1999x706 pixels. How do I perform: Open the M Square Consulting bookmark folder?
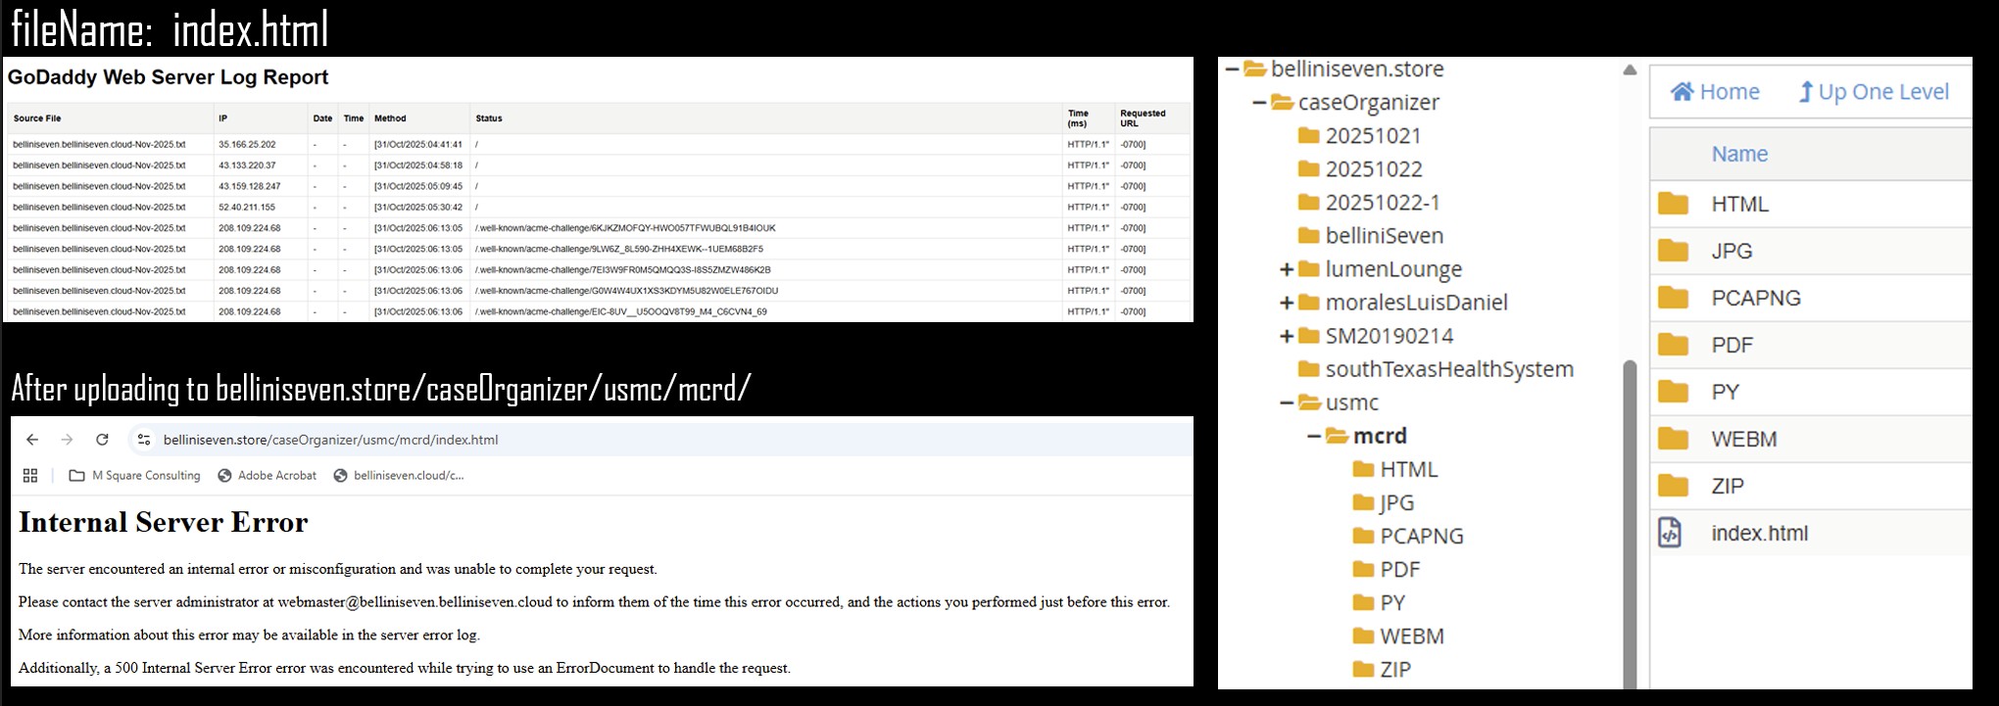coord(134,476)
